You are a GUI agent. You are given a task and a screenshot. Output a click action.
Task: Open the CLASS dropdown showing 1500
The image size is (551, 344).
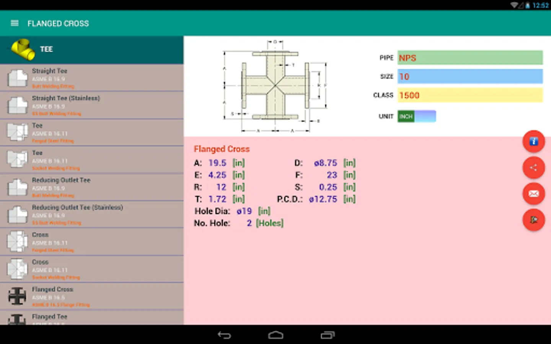coord(470,95)
